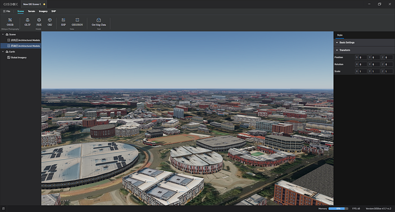Click the Earth folder icon in tree
Viewport: 395px width, 212px height.
pyautogui.click(x=7, y=52)
